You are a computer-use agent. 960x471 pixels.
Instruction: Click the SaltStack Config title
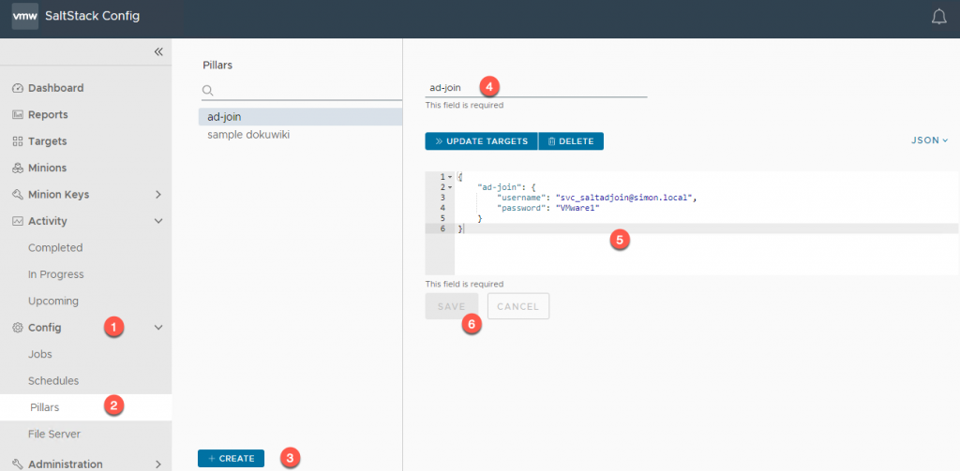(x=93, y=16)
